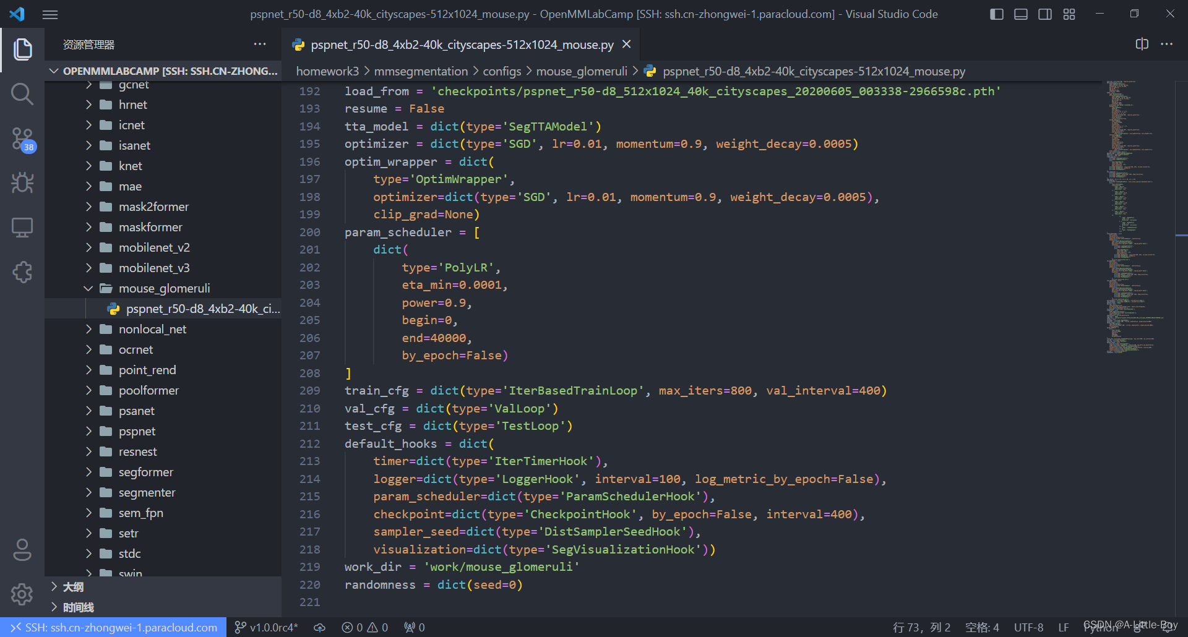Change end of line sequence LF

coord(1063,627)
